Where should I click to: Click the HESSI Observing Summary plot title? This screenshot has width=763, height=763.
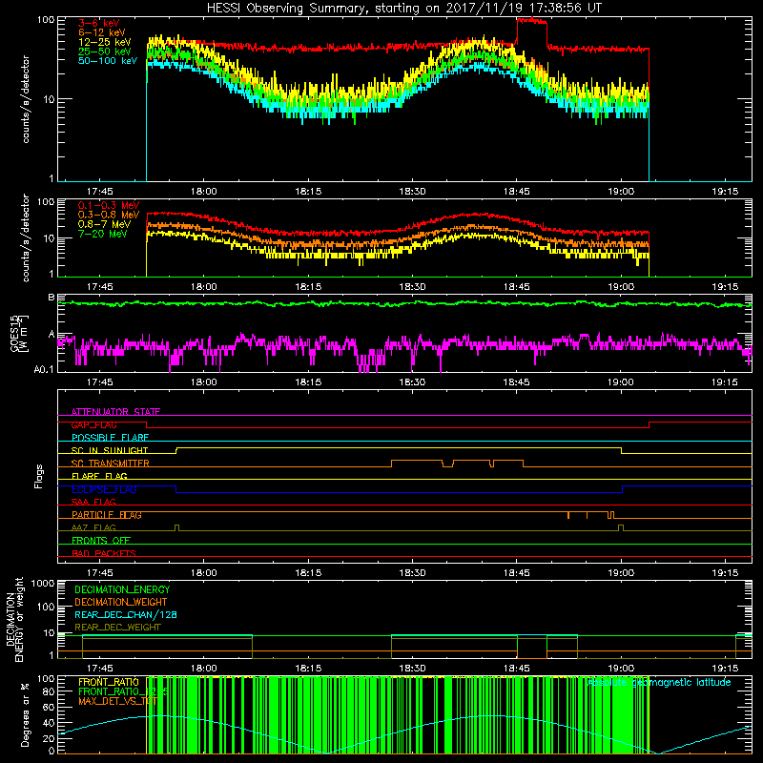click(404, 9)
